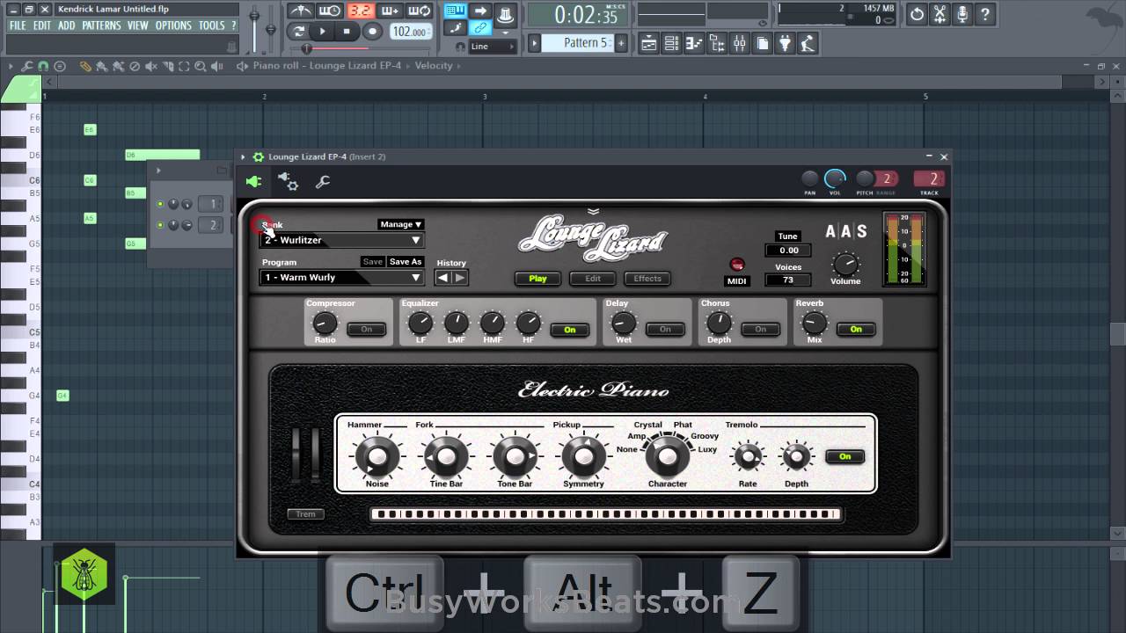
Task: Click the undo history icon
Action: pyautogui.click(x=918, y=14)
